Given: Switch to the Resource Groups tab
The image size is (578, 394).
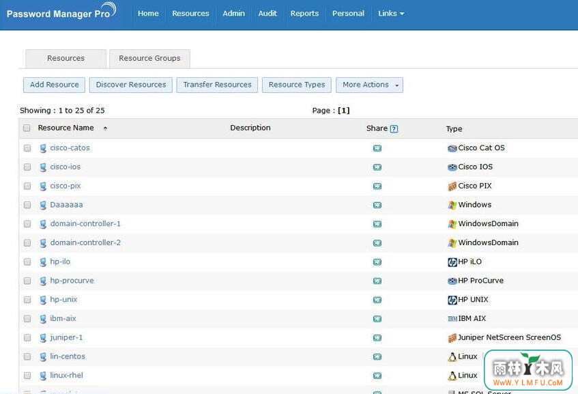Looking at the screenshot, I should point(149,59).
